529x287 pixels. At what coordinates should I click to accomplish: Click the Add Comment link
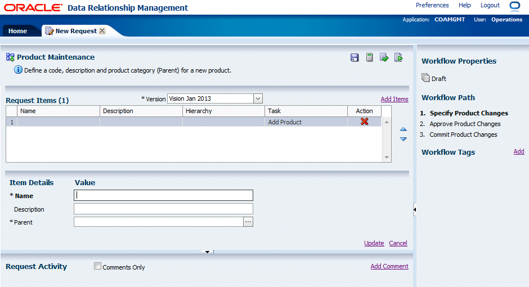(389, 266)
